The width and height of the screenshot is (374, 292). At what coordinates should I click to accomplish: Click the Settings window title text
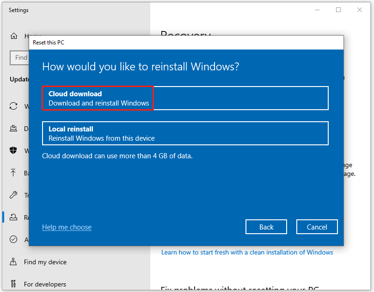click(18, 10)
